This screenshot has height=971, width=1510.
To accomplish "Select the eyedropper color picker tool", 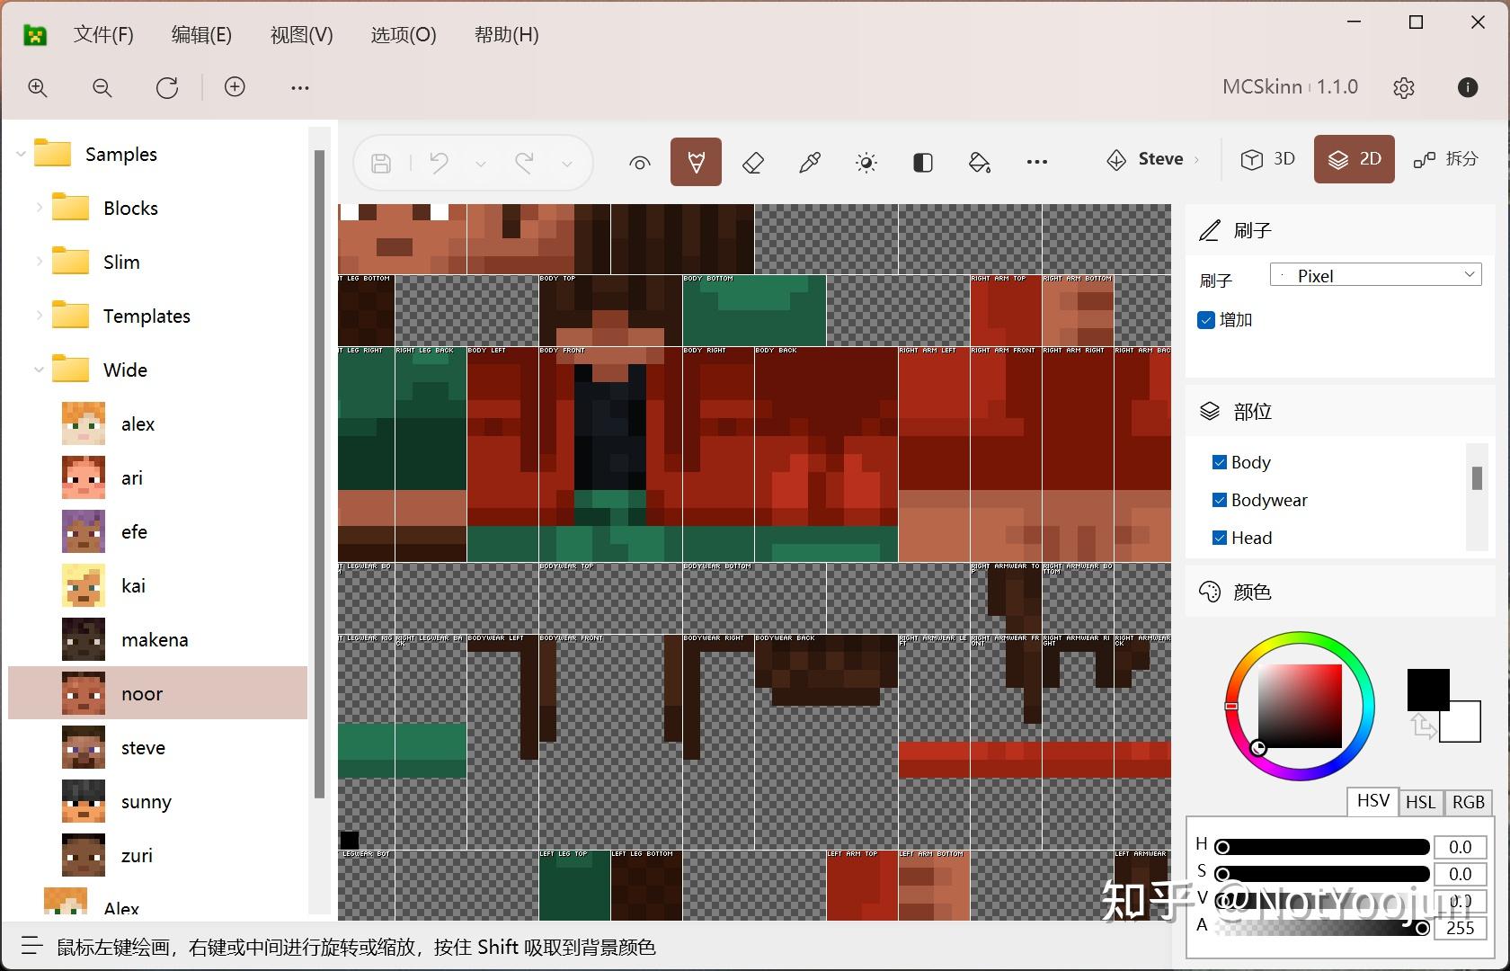I will coord(810,163).
